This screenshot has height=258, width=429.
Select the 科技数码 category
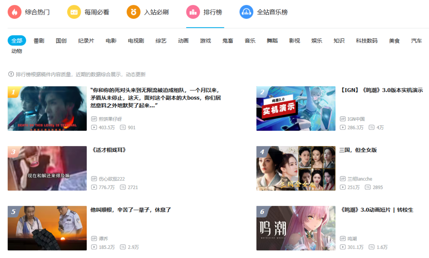[x=367, y=40]
